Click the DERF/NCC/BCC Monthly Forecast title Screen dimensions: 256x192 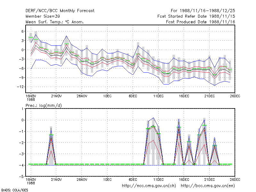(60, 11)
